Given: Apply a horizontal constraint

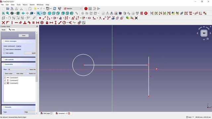Looking at the screenshot, I should (16, 22).
